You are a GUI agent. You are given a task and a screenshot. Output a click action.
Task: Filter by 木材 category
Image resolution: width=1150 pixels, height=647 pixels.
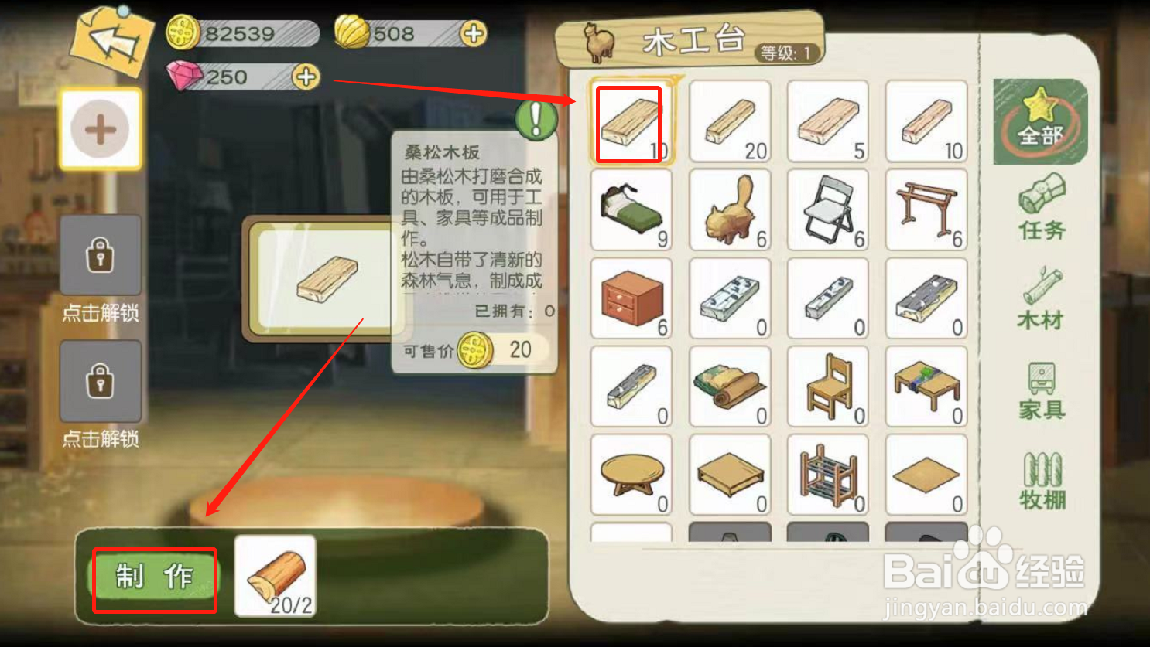1042,298
